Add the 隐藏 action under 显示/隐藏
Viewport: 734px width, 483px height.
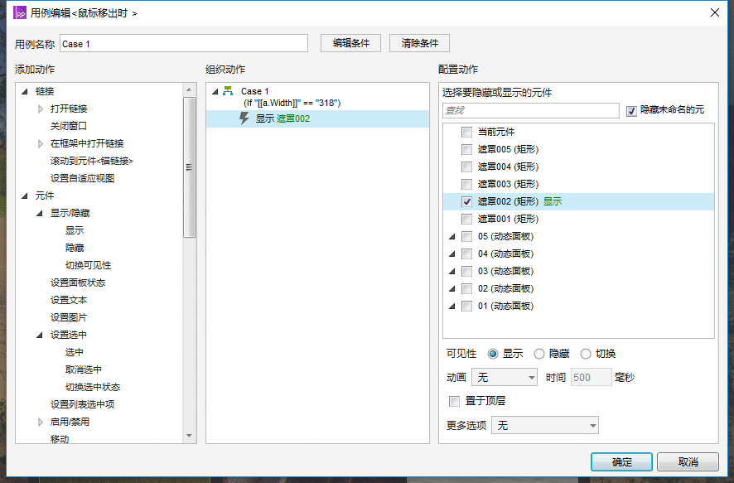pos(75,248)
